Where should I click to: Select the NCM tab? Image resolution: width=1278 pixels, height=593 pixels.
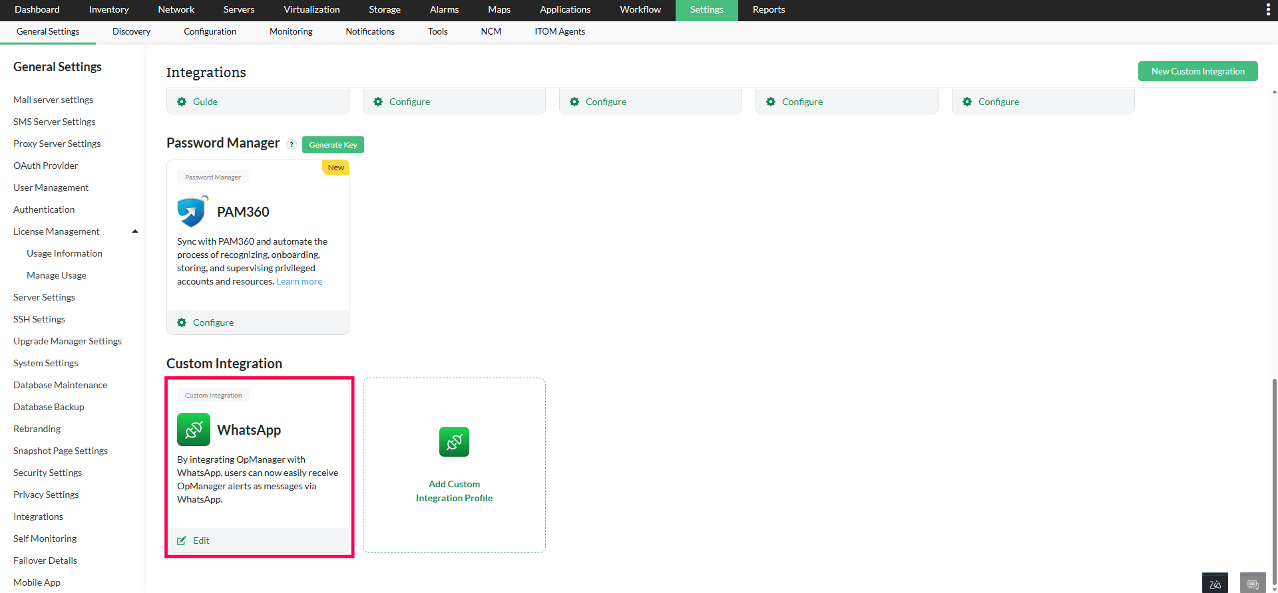pos(491,32)
